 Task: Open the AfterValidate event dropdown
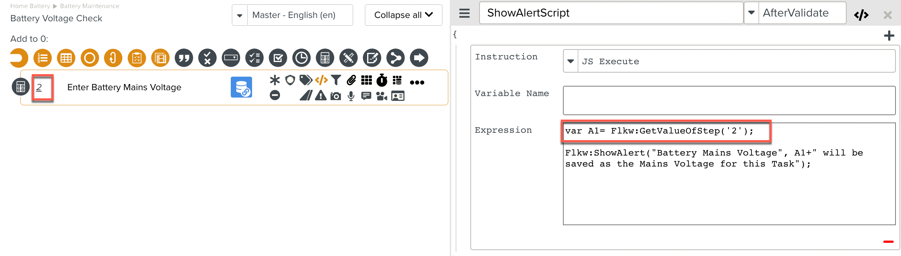(751, 13)
